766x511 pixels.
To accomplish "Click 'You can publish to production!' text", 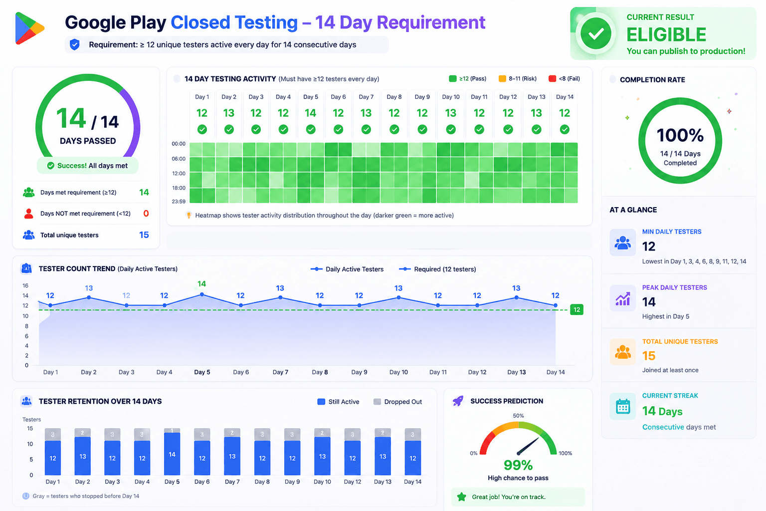I will pyautogui.click(x=686, y=51).
